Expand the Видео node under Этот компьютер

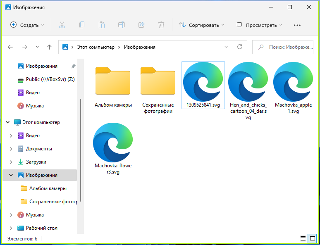click(x=11, y=136)
